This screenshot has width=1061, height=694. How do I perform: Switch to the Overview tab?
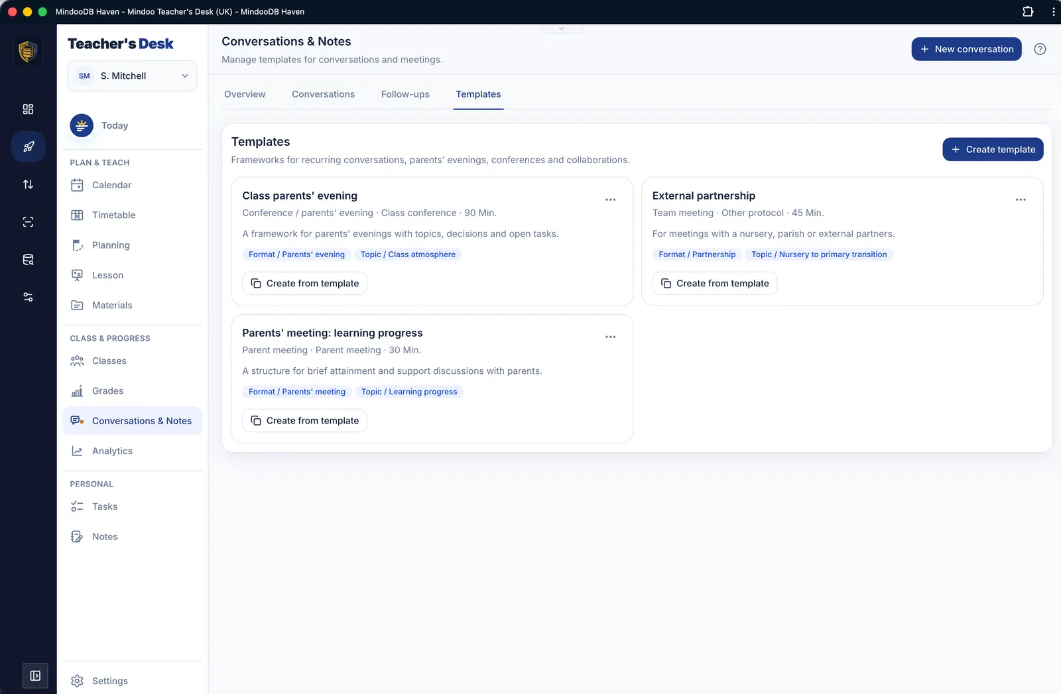[245, 95]
